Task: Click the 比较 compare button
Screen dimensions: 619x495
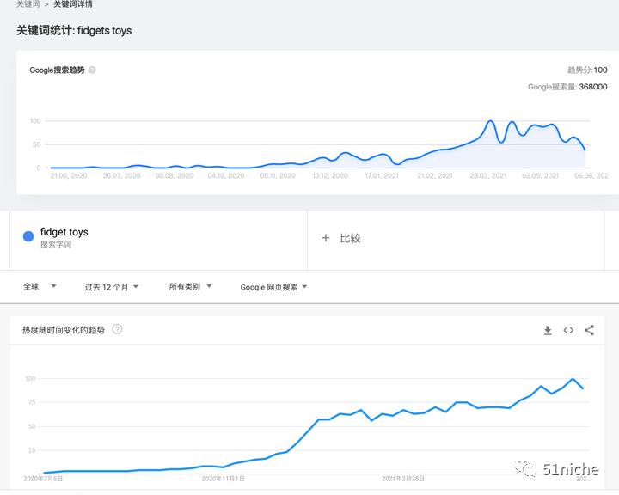Action: (x=350, y=238)
